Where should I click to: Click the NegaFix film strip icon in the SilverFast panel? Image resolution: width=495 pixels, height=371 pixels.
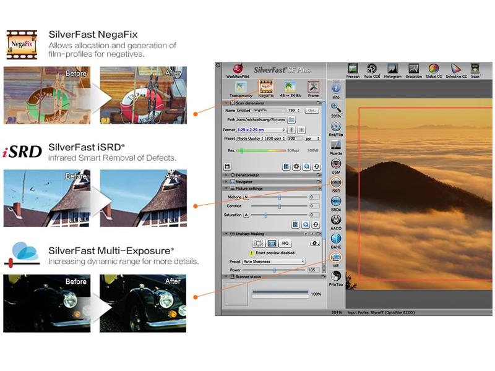(x=266, y=87)
